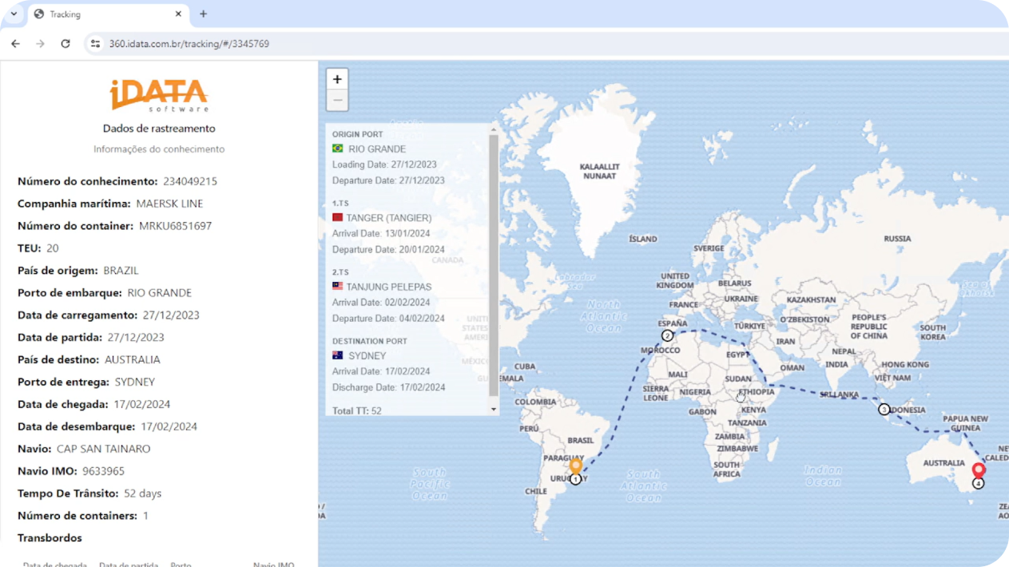Screen dimensions: 1009x567
Task: Click the Transbordos section heading
Action: point(50,538)
